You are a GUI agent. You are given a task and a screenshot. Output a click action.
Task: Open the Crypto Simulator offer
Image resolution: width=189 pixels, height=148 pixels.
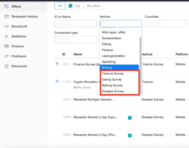coord(86,82)
